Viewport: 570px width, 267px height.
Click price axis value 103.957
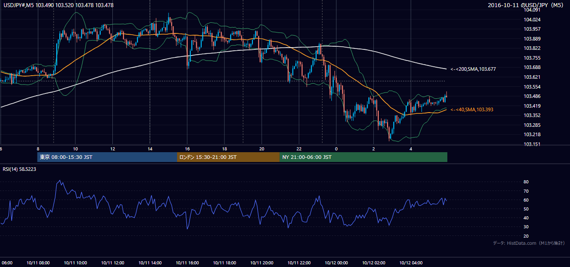click(532, 29)
